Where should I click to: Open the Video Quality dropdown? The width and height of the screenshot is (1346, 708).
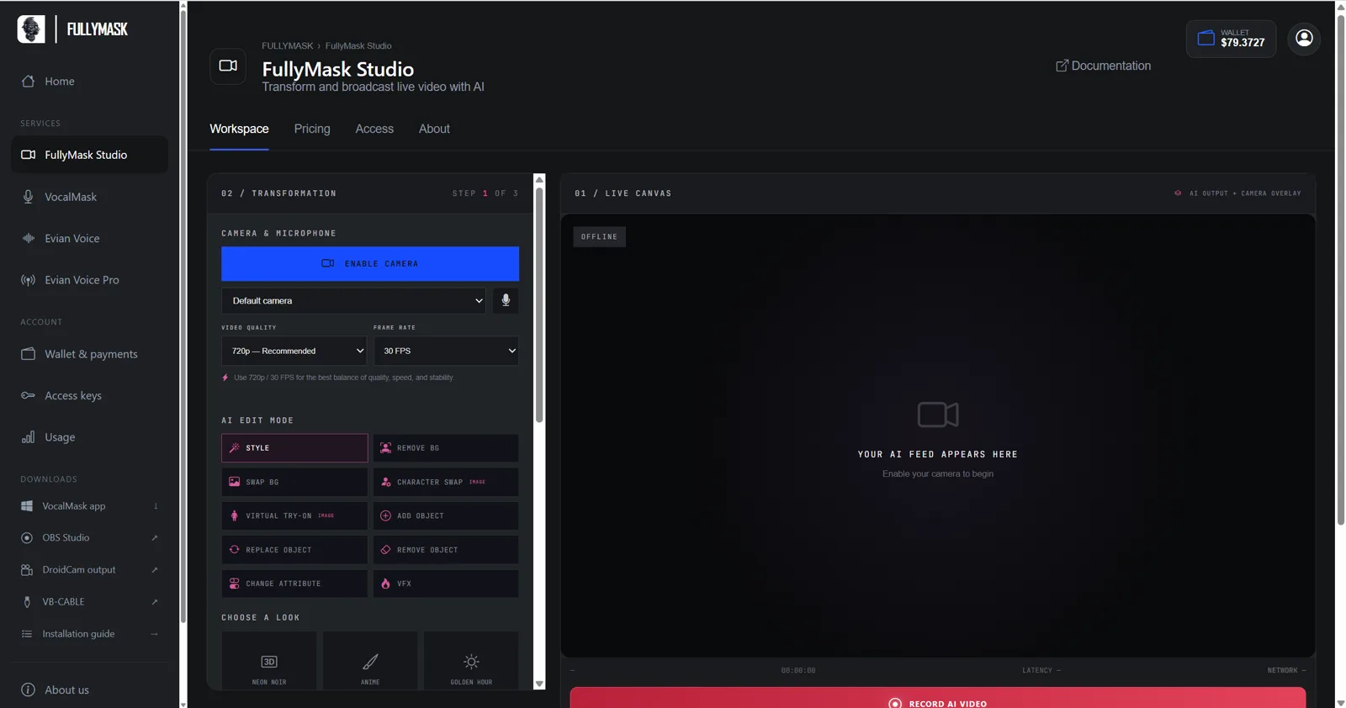[x=294, y=351]
